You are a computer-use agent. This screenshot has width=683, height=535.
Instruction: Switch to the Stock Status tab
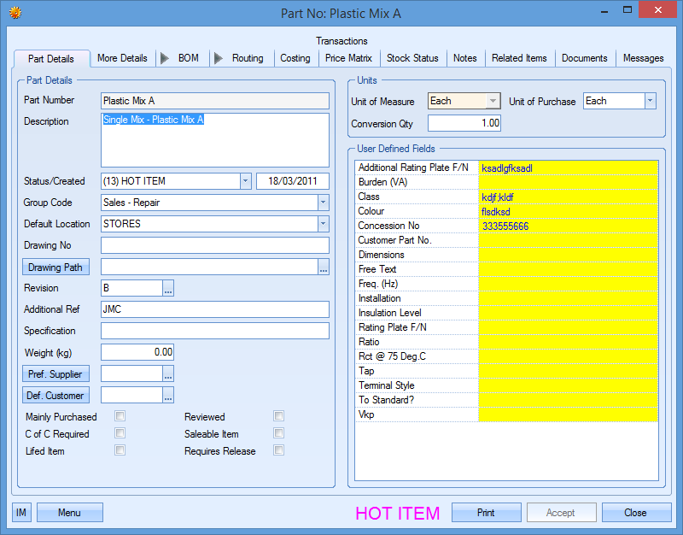(x=412, y=58)
